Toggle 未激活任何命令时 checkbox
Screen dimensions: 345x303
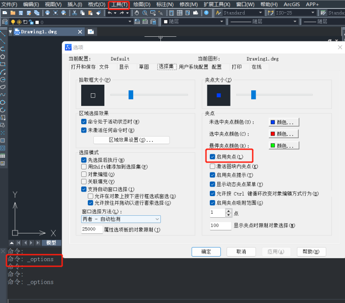84,130
